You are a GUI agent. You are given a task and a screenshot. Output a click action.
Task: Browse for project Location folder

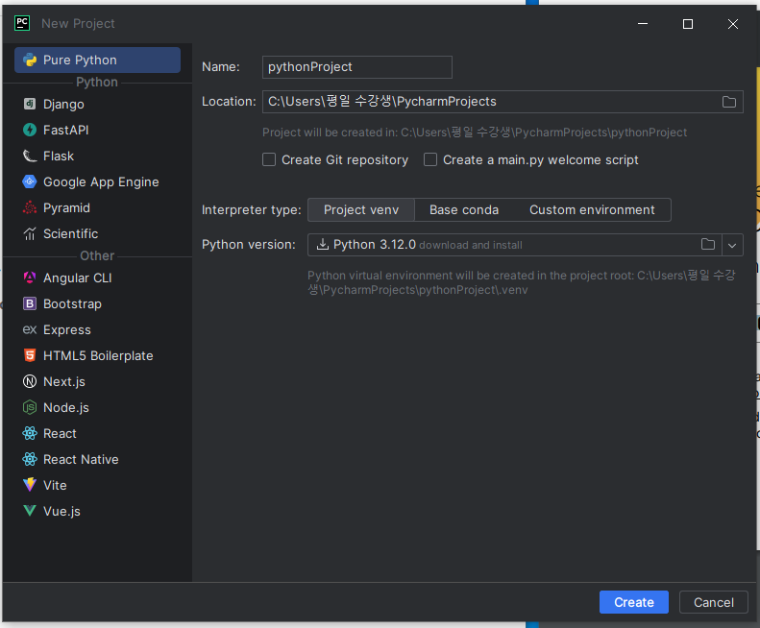(x=728, y=102)
